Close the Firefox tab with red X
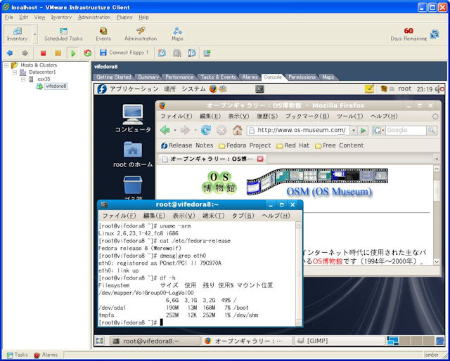450x361 pixels. tap(260, 159)
